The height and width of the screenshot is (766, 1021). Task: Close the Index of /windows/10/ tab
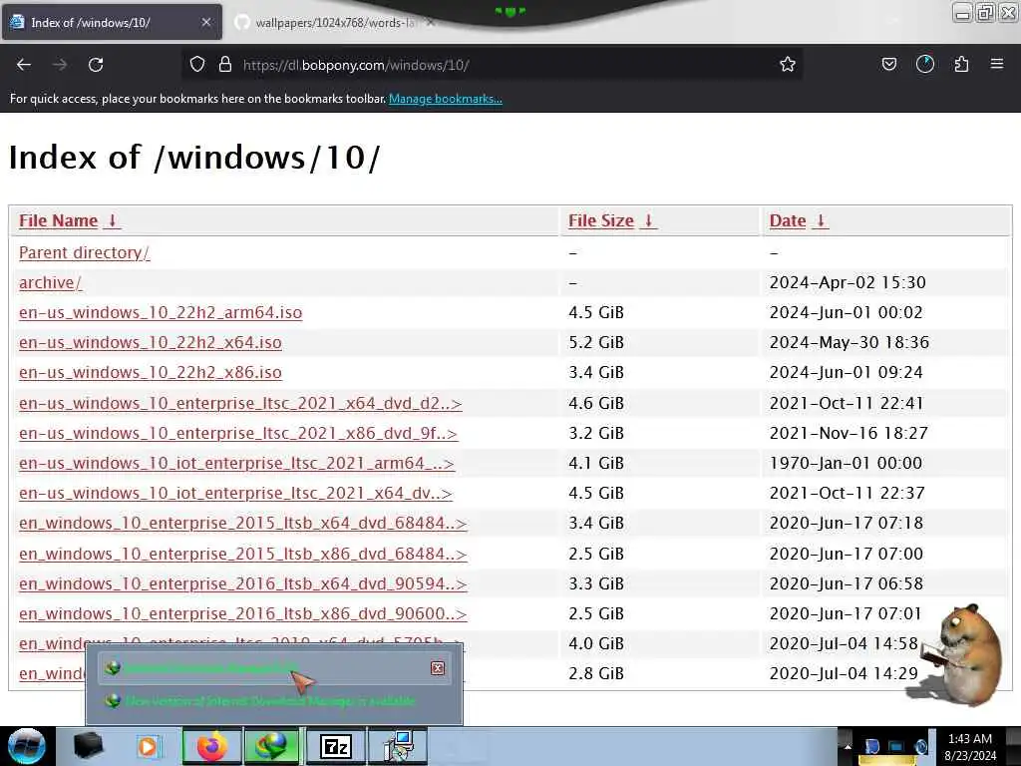click(x=206, y=22)
